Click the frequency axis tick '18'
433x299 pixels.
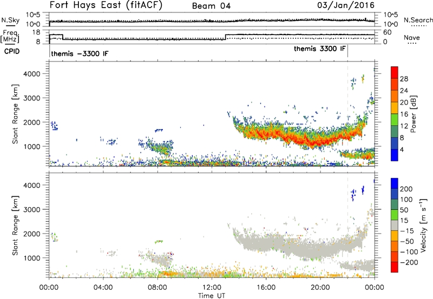(x=36, y=32)
